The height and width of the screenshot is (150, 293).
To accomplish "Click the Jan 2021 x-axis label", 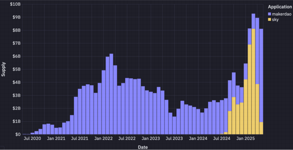I will [x=56, y=138].
